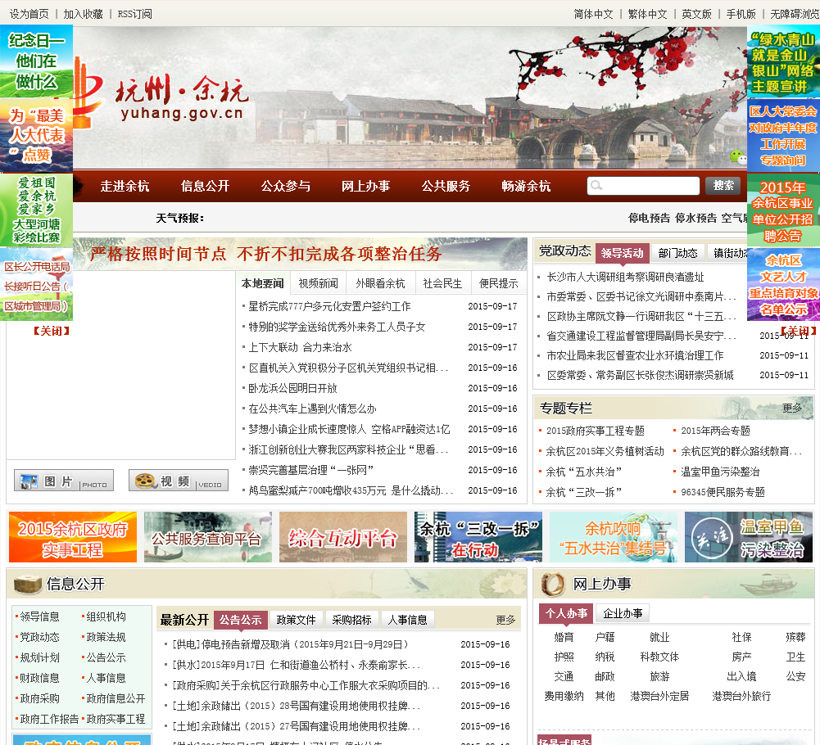Open notice [供电]停电预告新增及取消

tap(290, 644)
